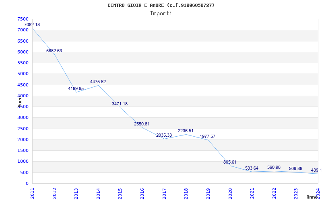Click the 3000 y-axis tick label
322x201 pixels.
[22, 118]
